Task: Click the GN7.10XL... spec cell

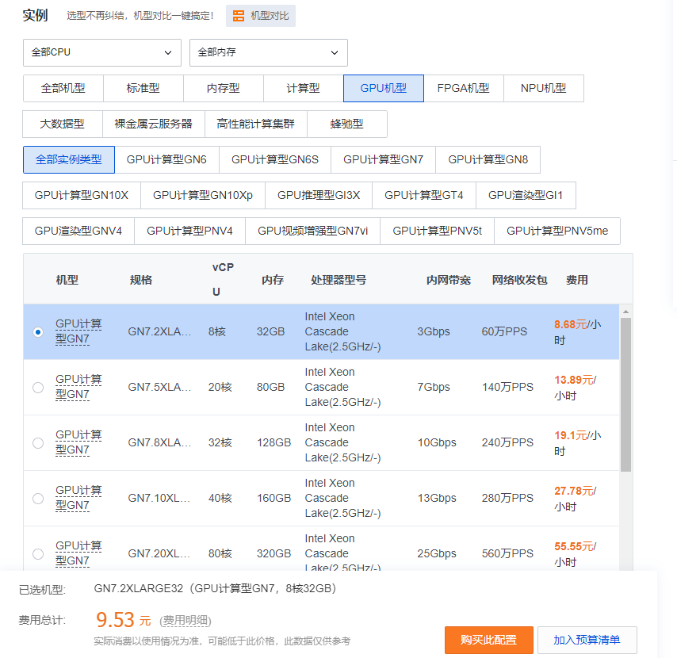Action: [x=159, y=499]
